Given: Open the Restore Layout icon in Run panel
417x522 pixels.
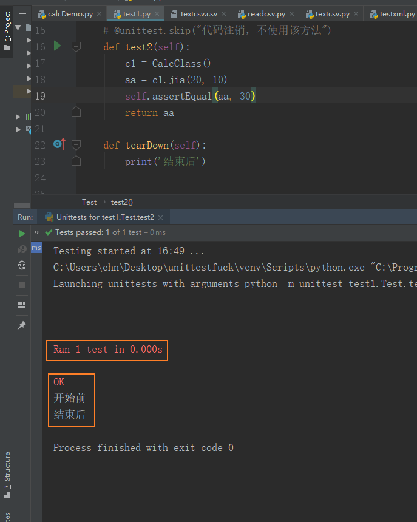Looking at the screenshot, I should 22,305.
